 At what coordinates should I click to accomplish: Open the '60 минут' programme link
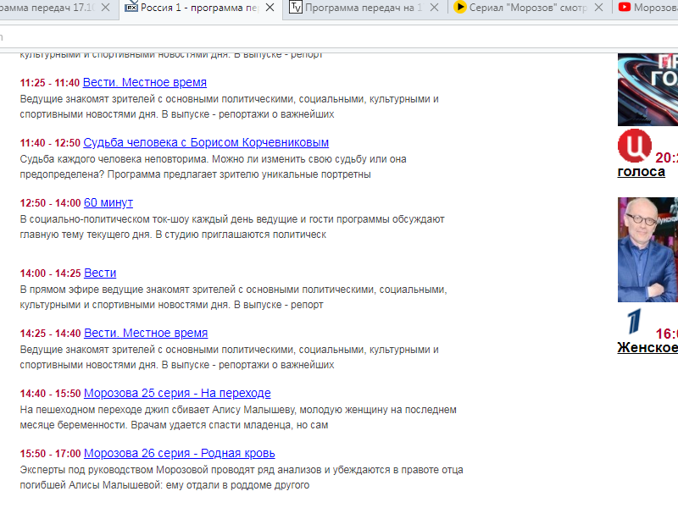click(x=108, y=202)
